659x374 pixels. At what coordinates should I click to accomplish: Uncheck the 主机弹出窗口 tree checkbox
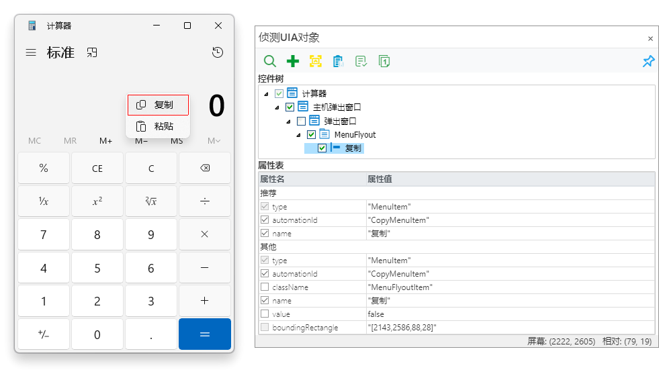click(290, 107)
